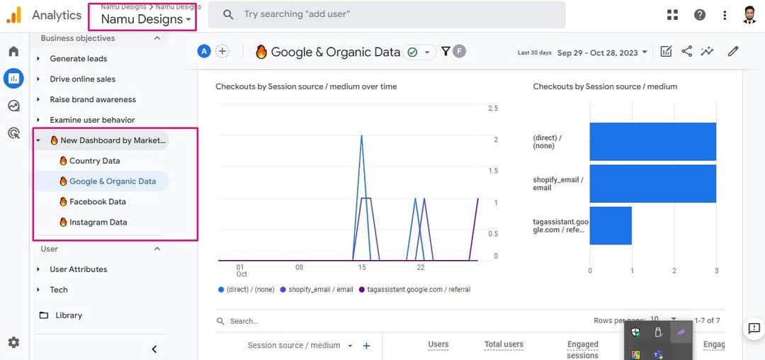Click the Library folder icon
Image resolution: width=765 pixels, height=360 pixels.
pos(44,315)
